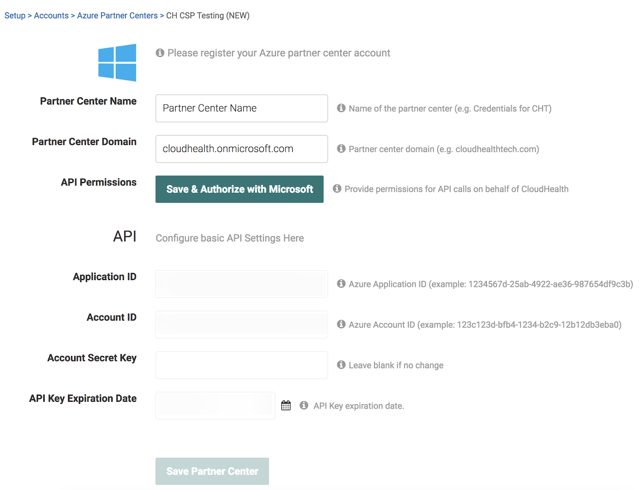Screen dimensions: 639x490
Task: Click the info icon beside Partner Center Name
Action: [x=341, y=108]
